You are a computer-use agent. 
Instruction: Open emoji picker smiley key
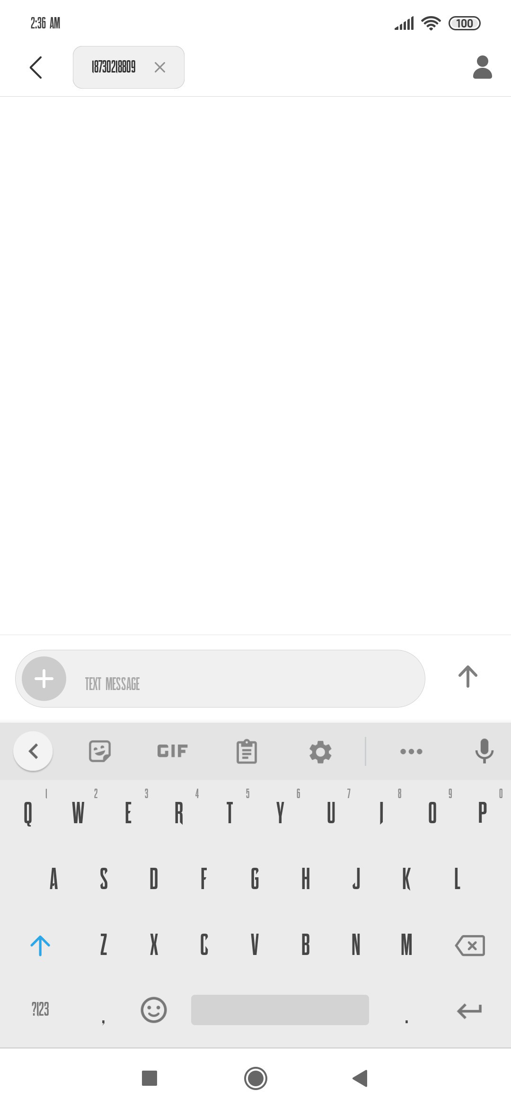pyautogui.click(x=154, y=1010)
